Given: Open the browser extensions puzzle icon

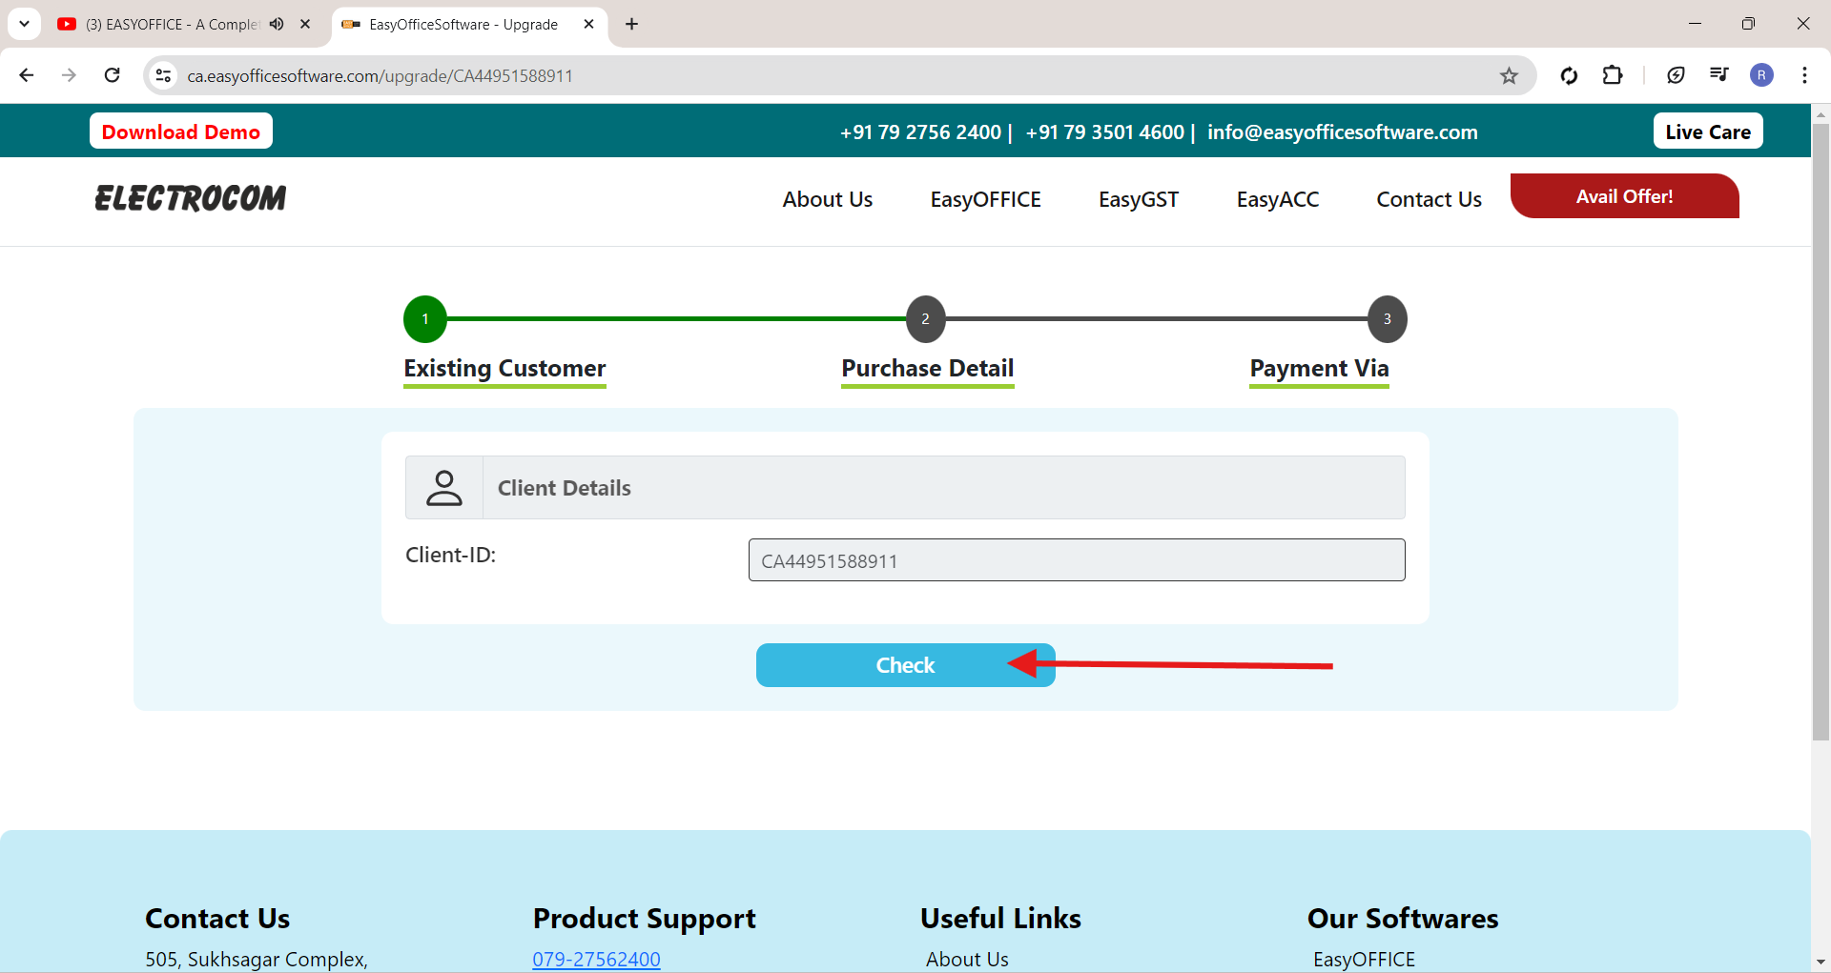Looking at the screenshot, I should tap(1612, 75).
